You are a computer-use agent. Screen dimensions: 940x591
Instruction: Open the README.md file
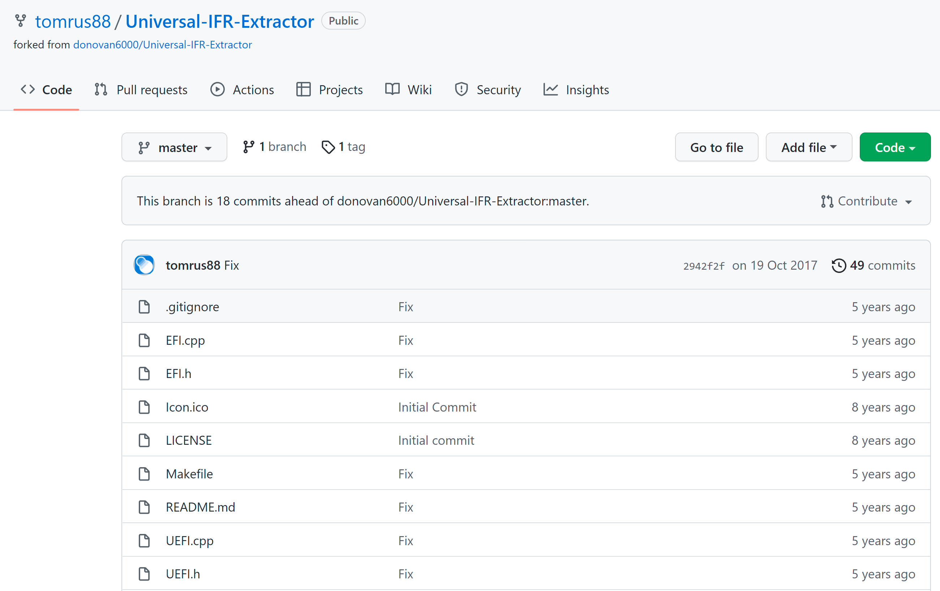(200, 507)
